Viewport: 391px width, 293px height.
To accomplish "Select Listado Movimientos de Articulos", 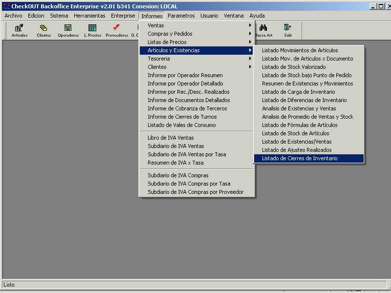I will [309, 50].
